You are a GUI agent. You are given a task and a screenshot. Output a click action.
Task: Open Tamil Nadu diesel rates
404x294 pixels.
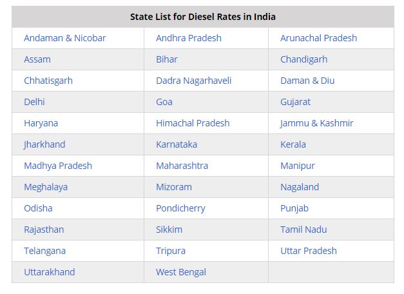(303, 230)
